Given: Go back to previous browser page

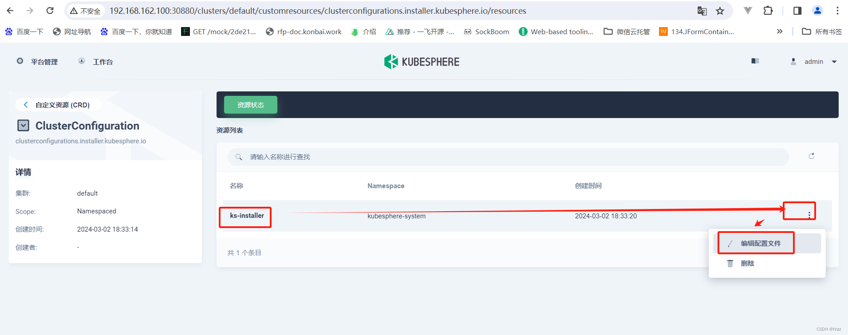Looking at the screenshot, I should (10, 11).
